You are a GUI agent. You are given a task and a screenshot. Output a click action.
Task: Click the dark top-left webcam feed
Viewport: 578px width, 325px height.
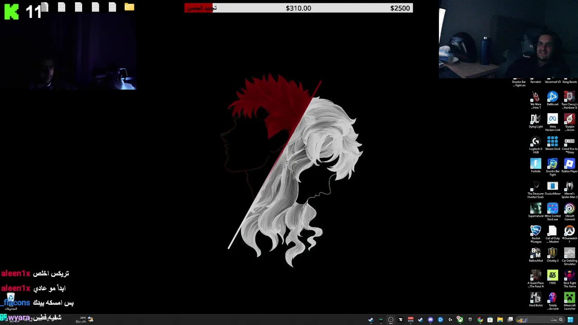[68, 50]
